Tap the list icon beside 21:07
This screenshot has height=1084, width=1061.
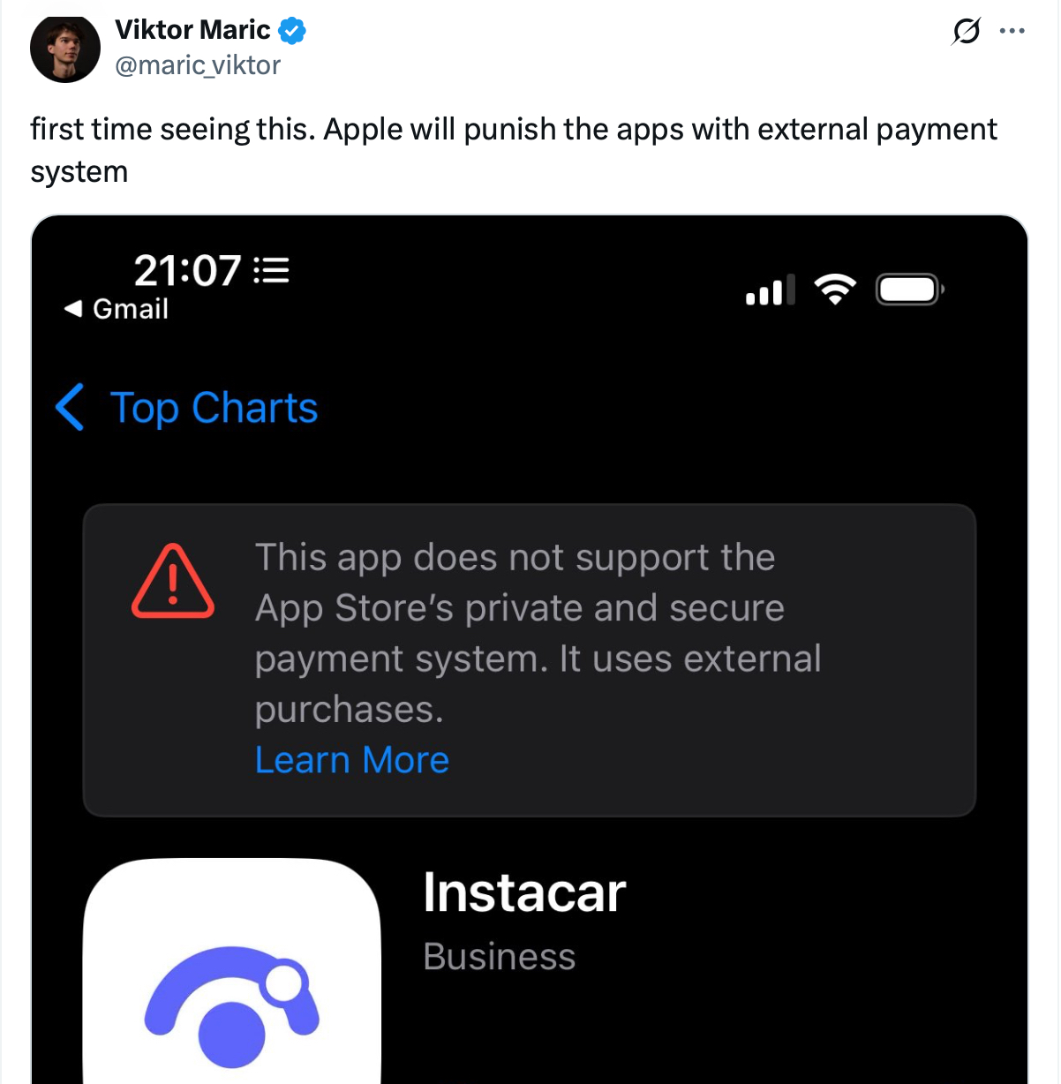pos(272,270)
